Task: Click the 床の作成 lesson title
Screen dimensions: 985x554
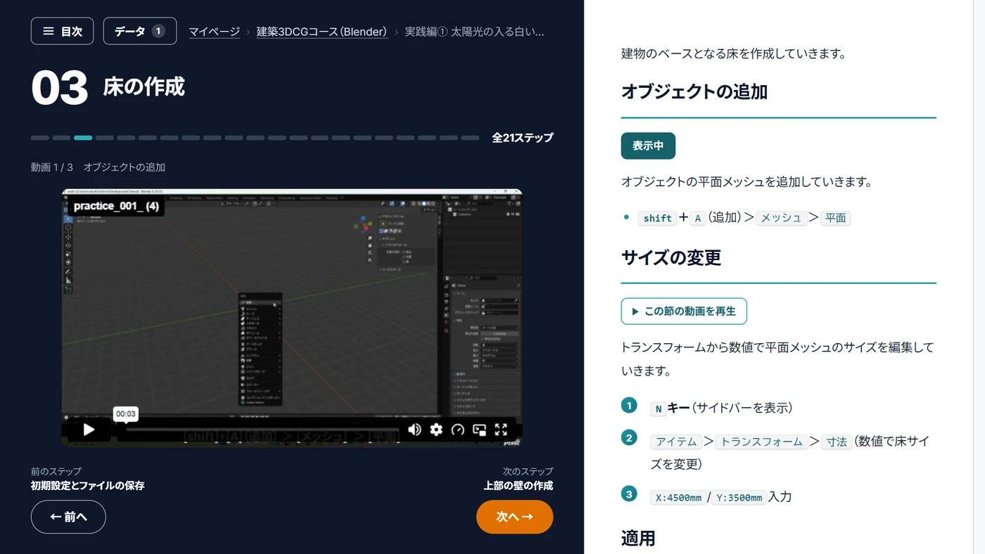Action: click(144, 86)
